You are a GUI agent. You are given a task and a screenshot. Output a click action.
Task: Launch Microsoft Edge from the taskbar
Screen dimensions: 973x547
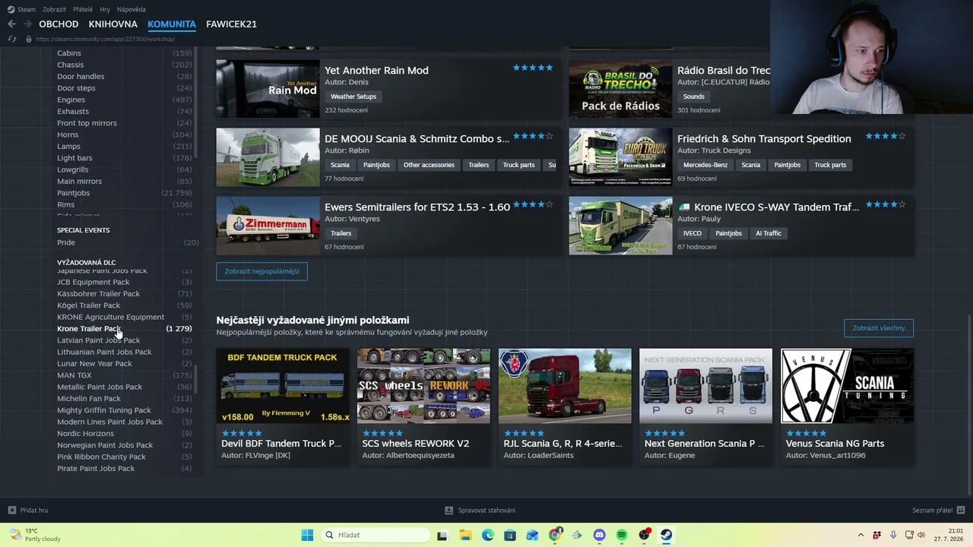(x=487, y=535)
